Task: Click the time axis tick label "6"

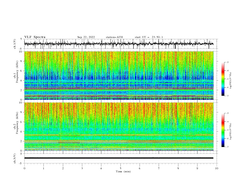Action: (140, 168)
